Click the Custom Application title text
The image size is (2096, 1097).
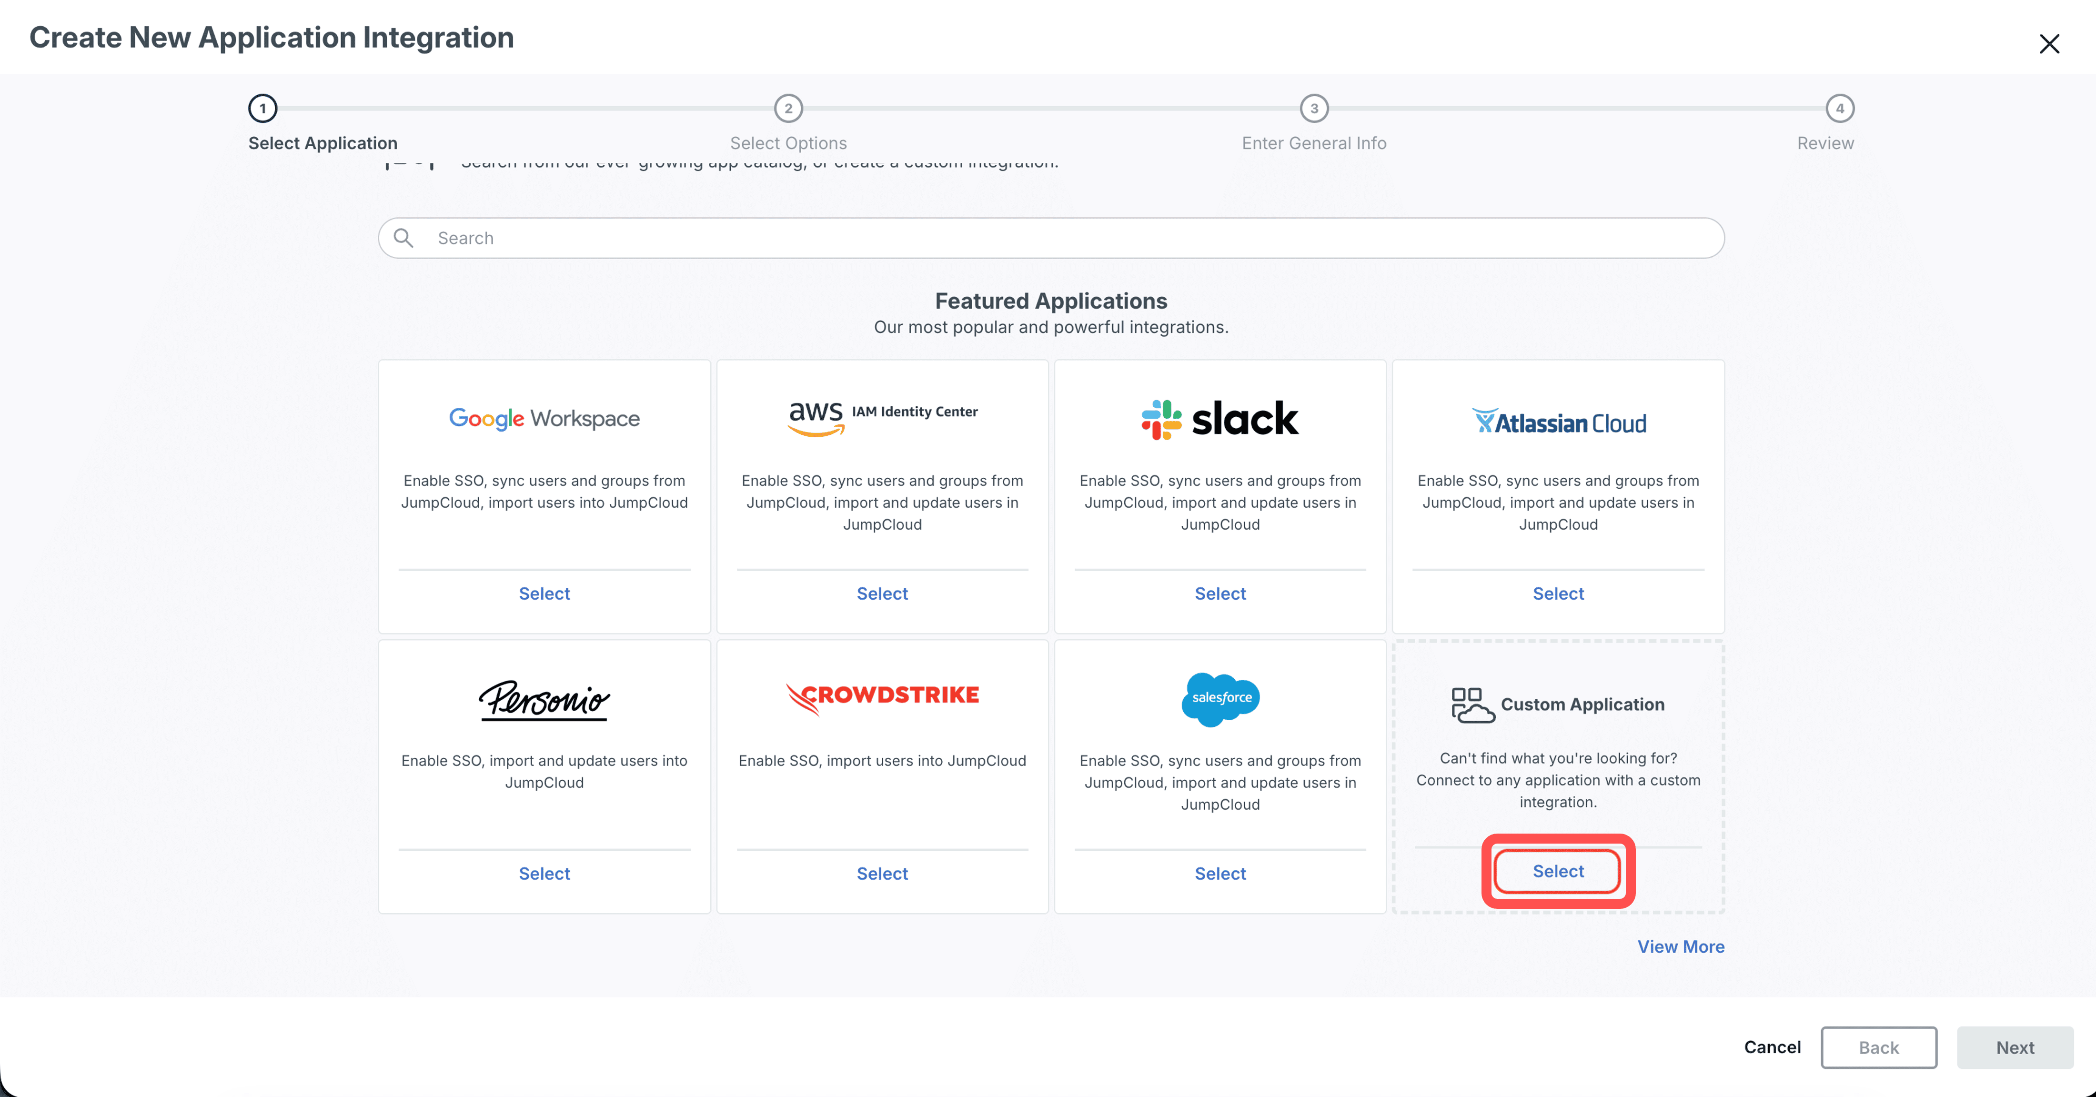tap(1582, 705)
